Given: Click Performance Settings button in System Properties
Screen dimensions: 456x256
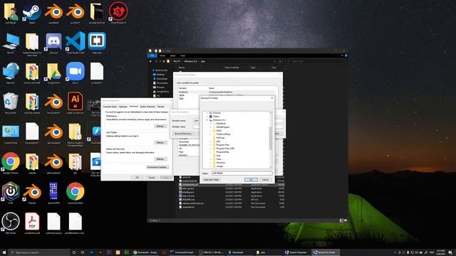Looking at the screenshot, I should (160, 127).
